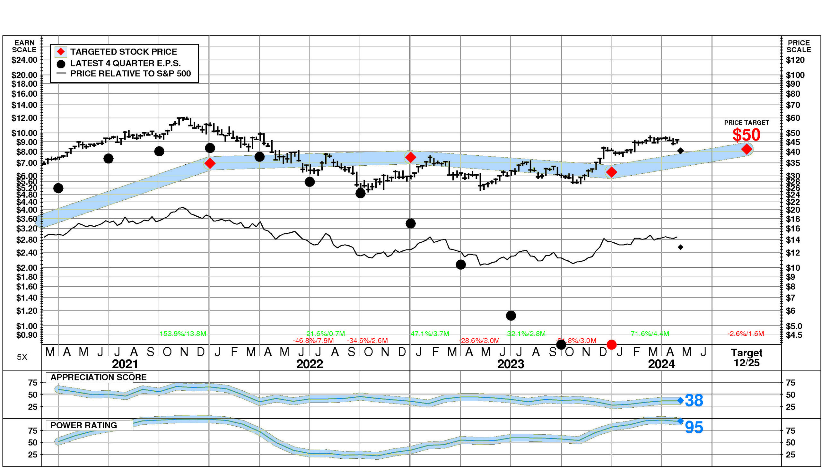Viewport: 822px width, 469px height.
Task: Click red diamond target marker at start of 2023
Action: click(410, 157)
